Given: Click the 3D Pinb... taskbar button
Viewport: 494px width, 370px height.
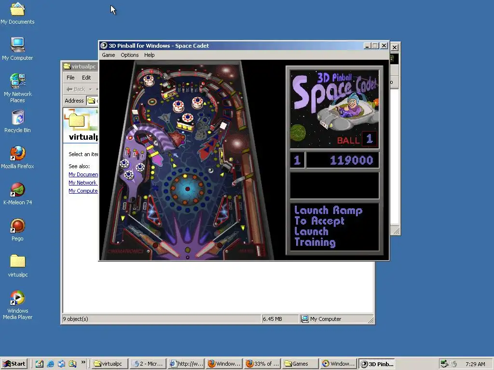Looking at the screenshot, I should click(x=376, y=364).
